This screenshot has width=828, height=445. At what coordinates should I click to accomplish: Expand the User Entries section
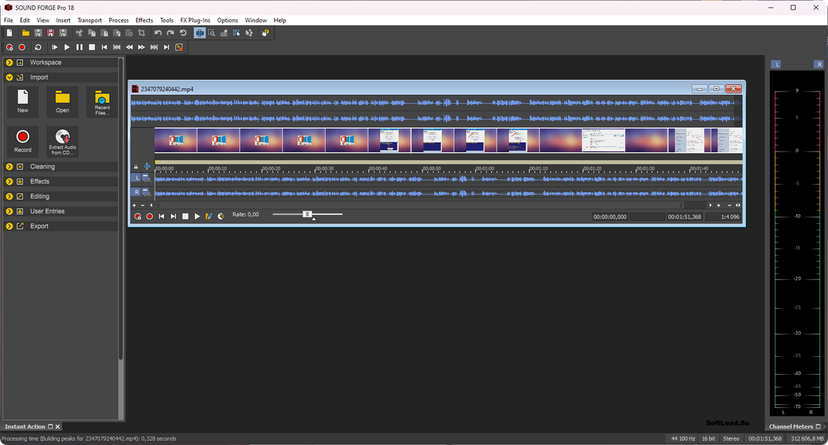tap(10, 211)
